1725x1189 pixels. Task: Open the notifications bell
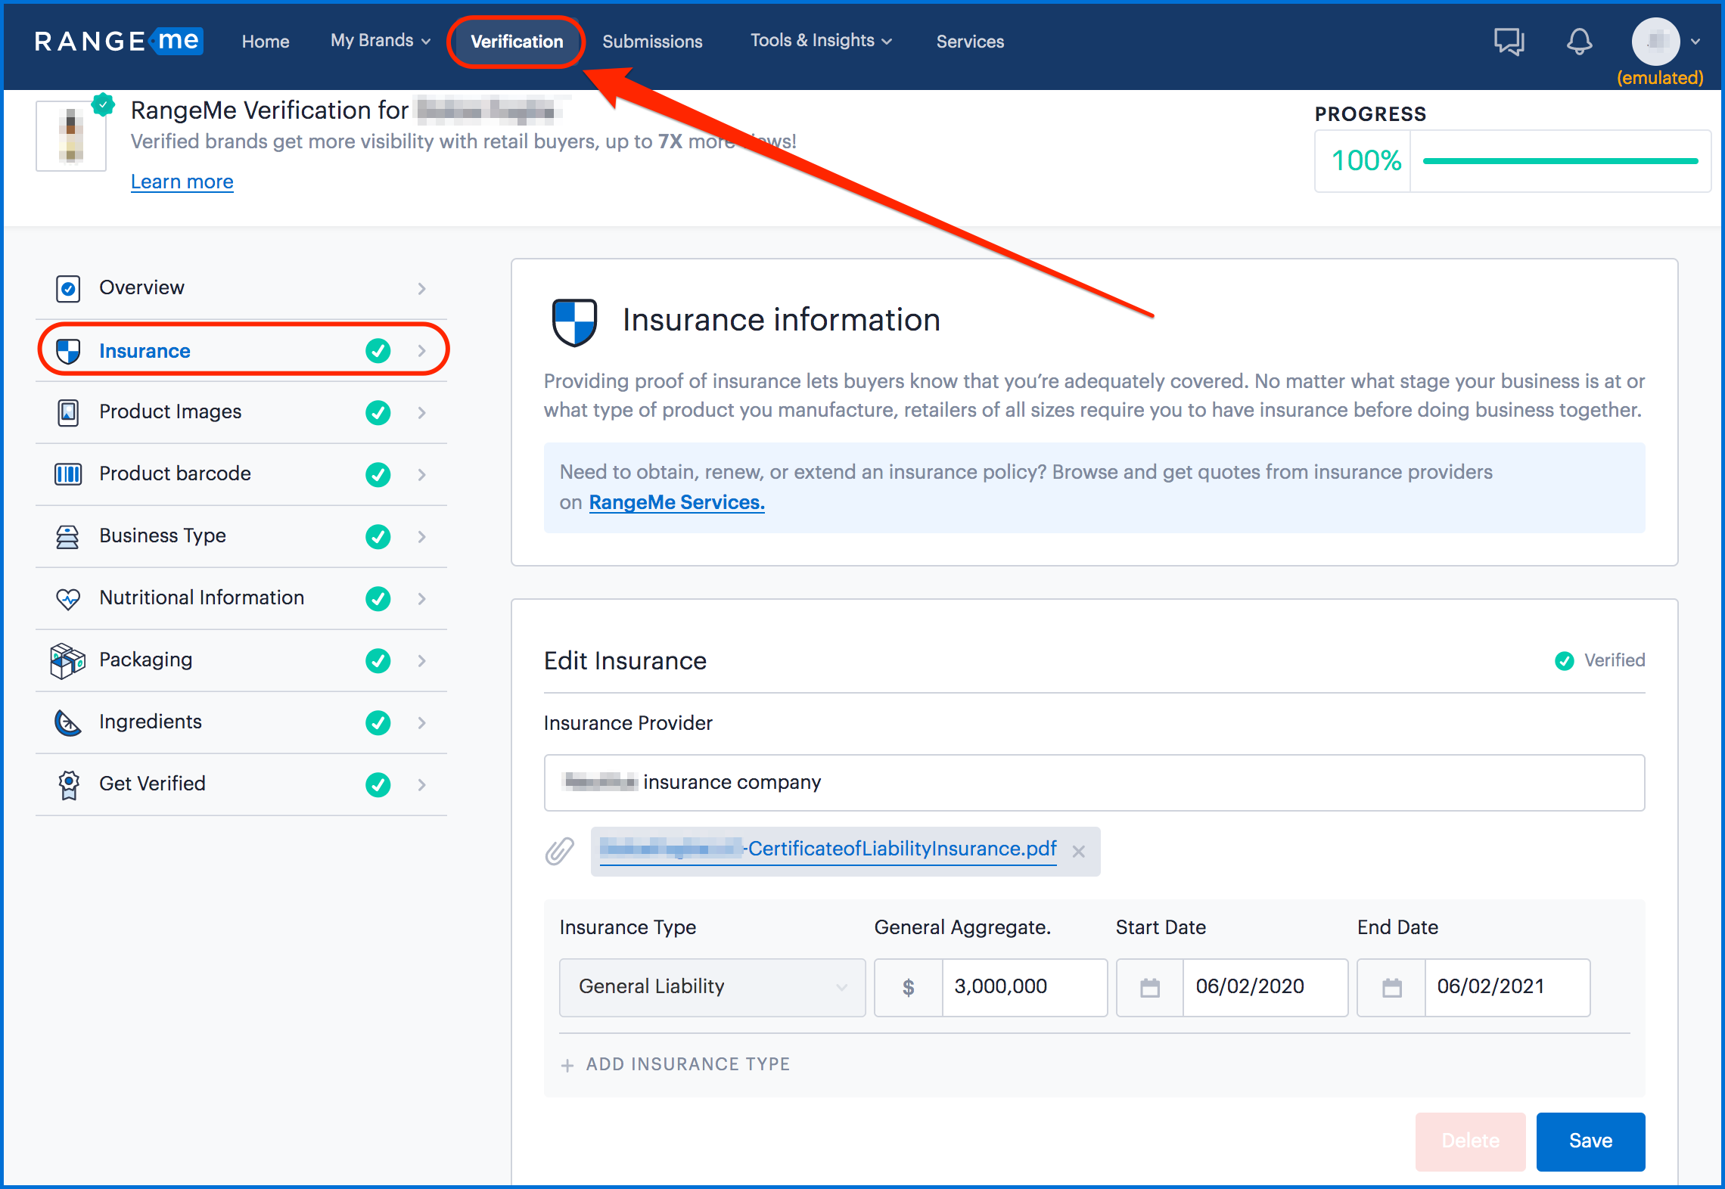pyautogui.click(x=1579, y=42)
